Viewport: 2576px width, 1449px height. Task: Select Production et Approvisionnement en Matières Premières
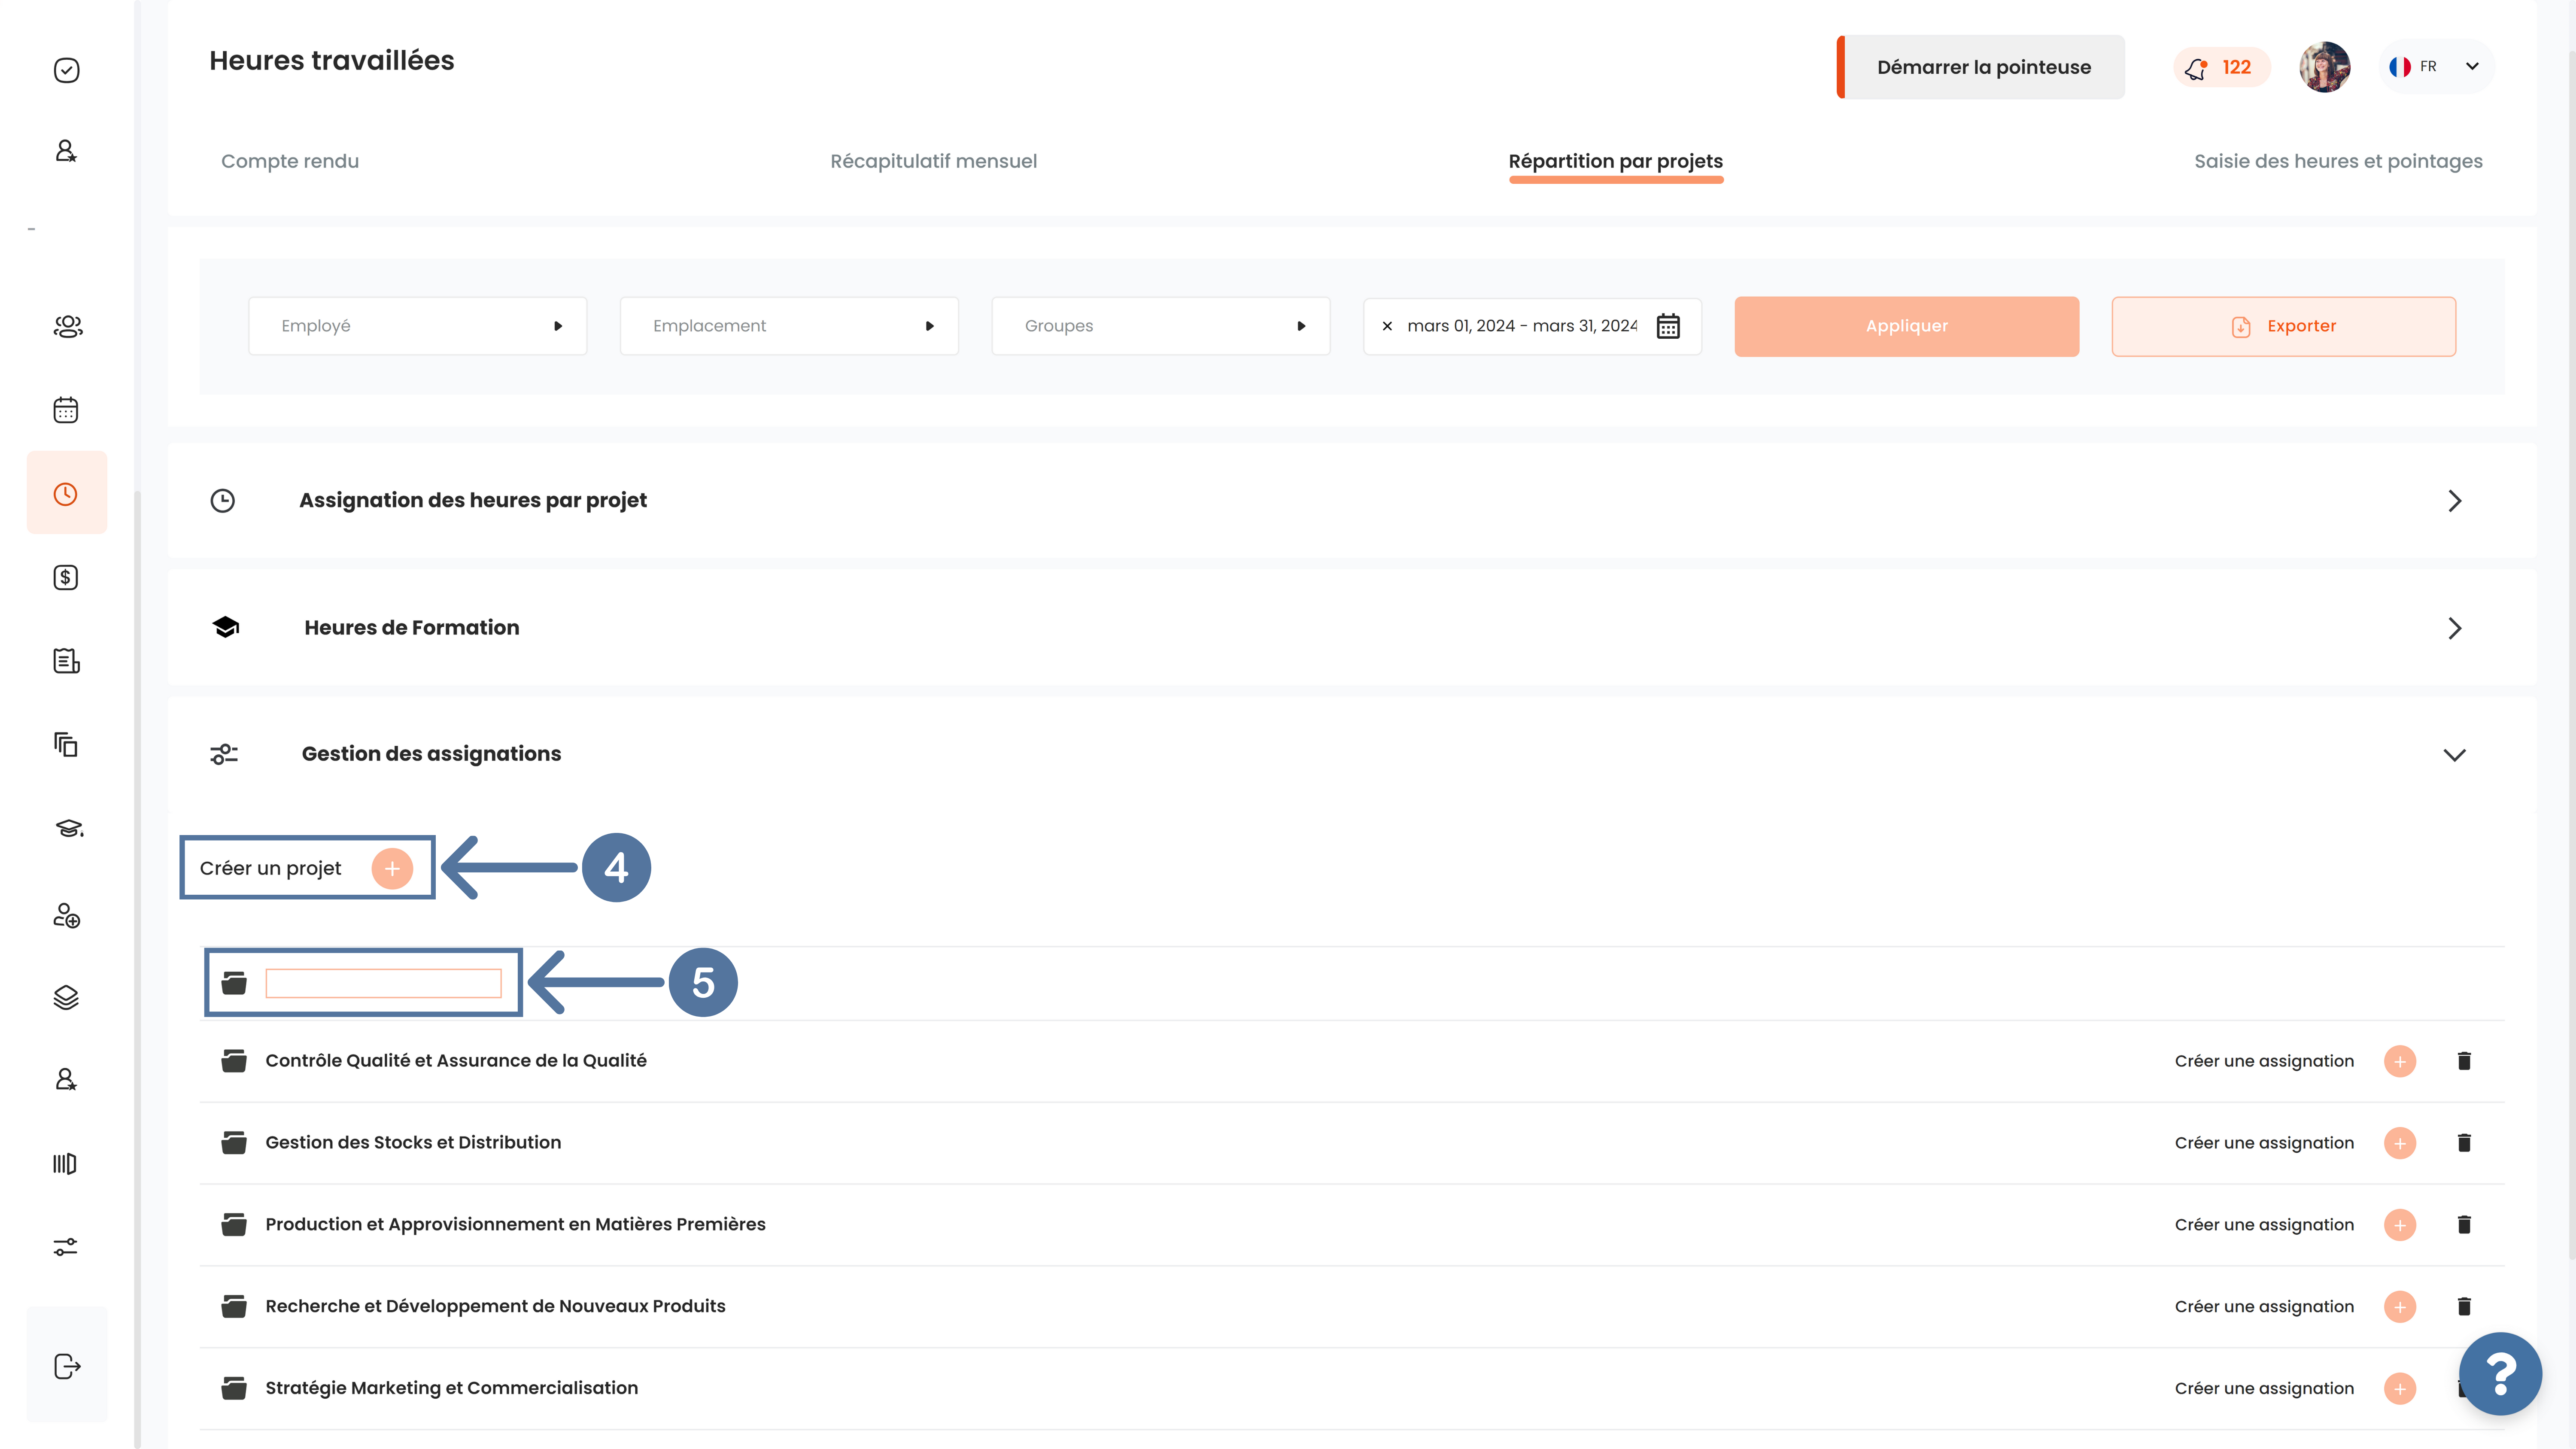(x=1352, y=1225)
